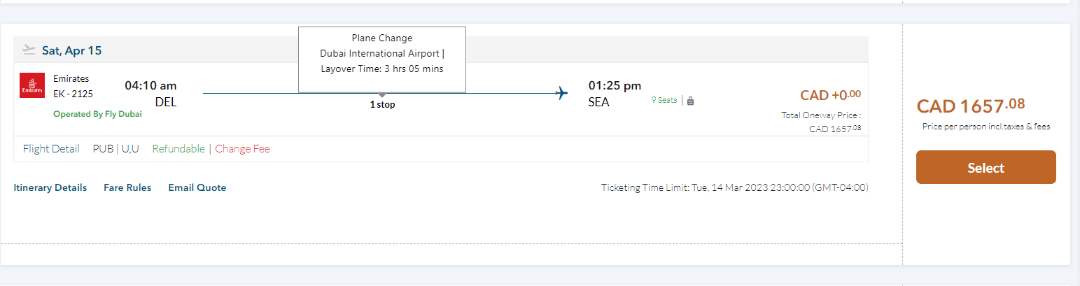1080x286 pixels.
Task: Click the CAD +0.00 fare difference
Action: [x=831, y=95]
